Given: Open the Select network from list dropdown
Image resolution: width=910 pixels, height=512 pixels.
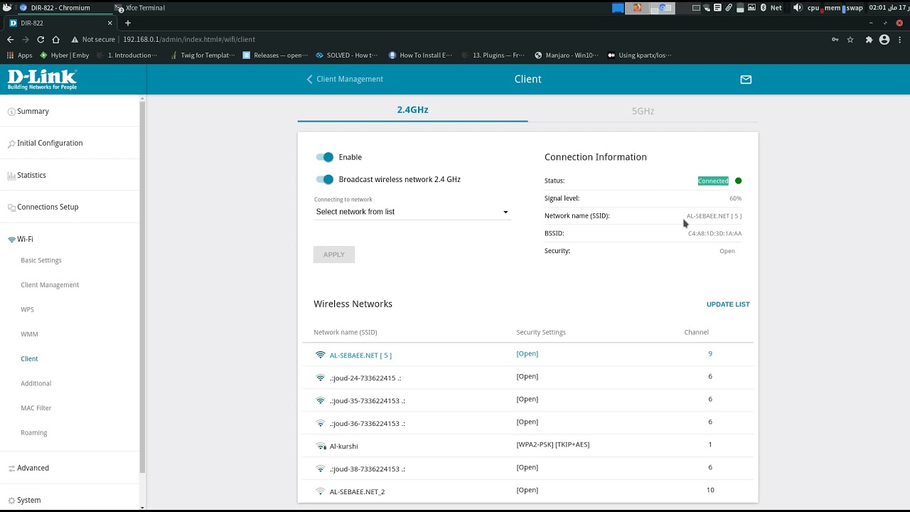Looking at the screenshot, I should [x=412, y=212].
